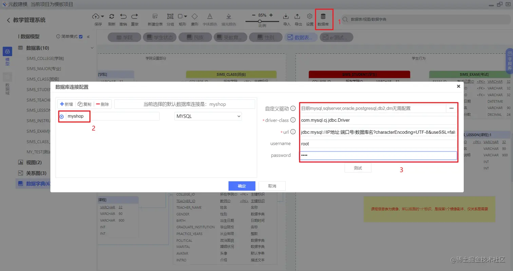Click the 重做 redo icon

point(135,16)
